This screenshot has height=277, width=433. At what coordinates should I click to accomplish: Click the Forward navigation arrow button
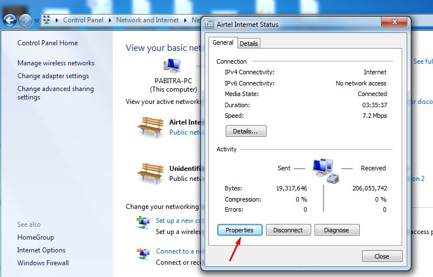click(x=25, y=21)
